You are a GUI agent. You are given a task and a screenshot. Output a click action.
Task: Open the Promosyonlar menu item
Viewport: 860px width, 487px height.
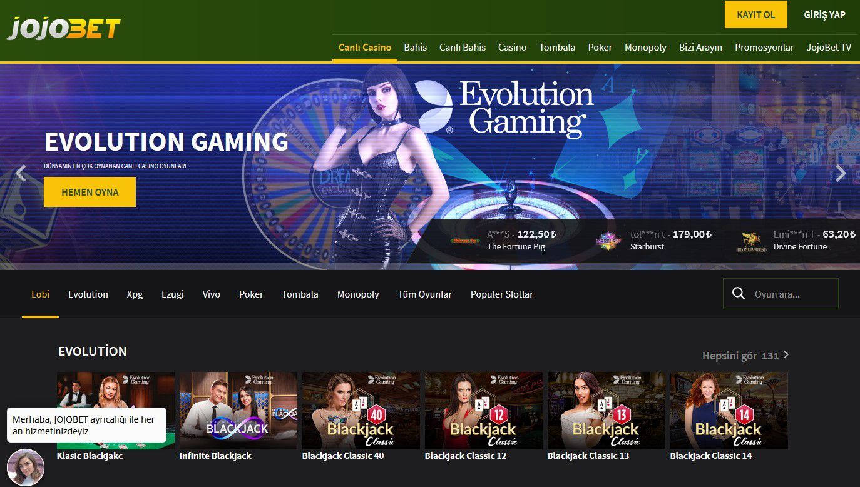[x=764, y=48]
